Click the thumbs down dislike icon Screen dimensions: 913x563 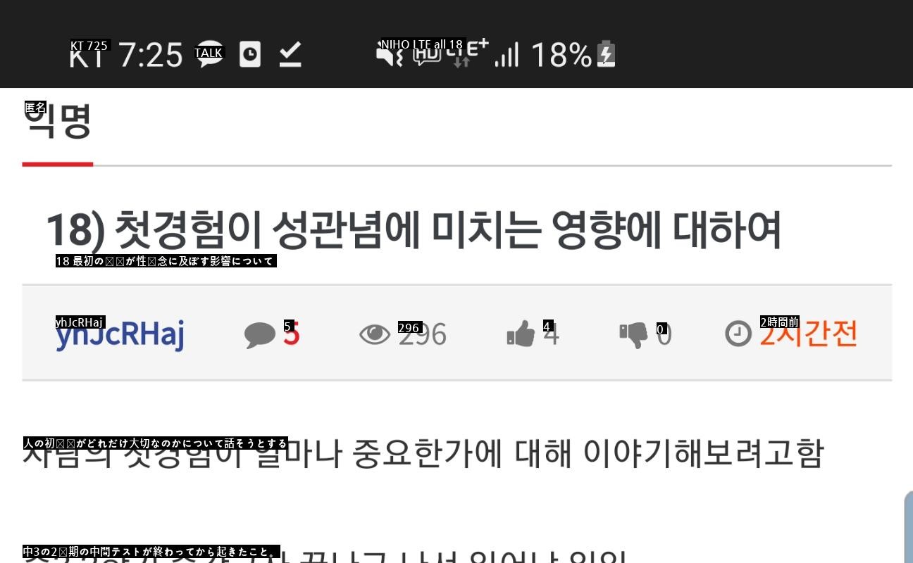634,335
